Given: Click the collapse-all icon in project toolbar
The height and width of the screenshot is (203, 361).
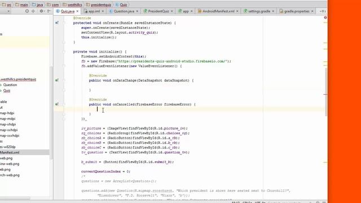Looking at the screenshot, I should tap(33, 11).
